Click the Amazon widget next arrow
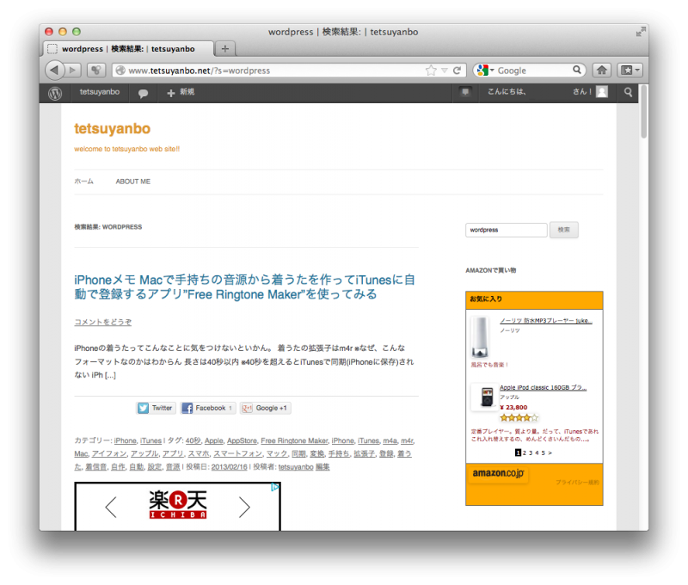The height and width of the screenshot is (585, 688). point(550,453)
